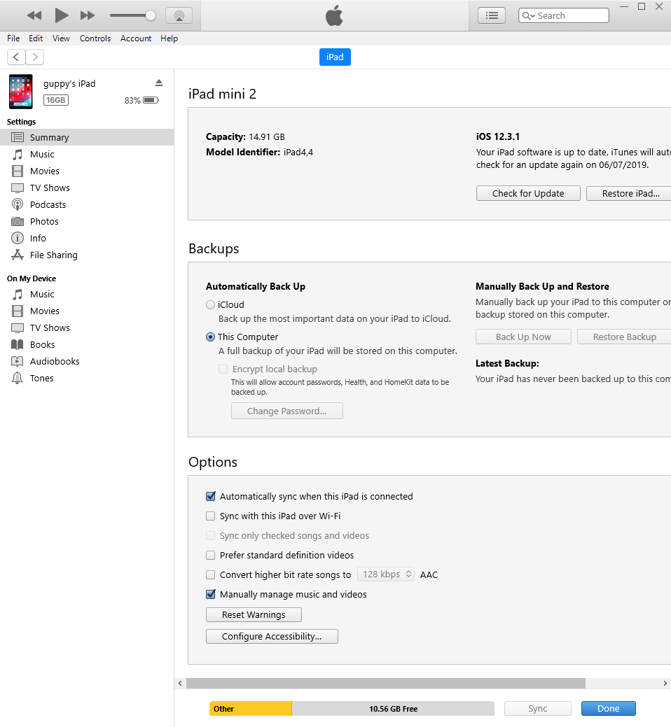Select the iPad device tab

click(334, 57)
